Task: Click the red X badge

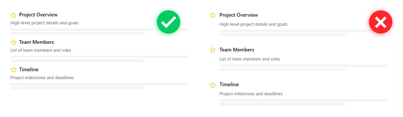Action: tap(380, 22)
